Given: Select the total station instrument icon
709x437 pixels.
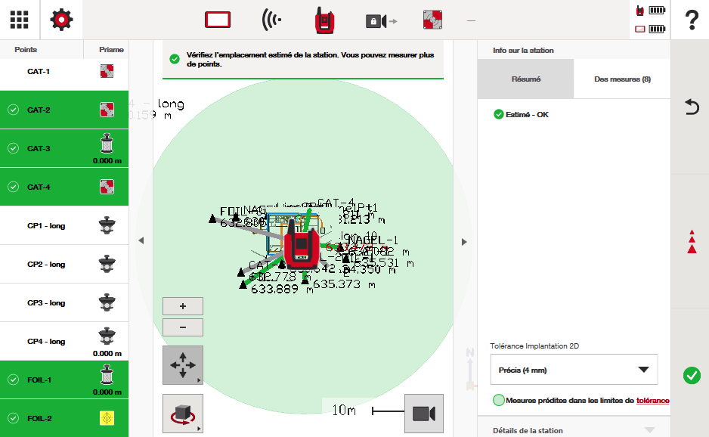Looking at the screenshot, I should [x=325, y=20].
